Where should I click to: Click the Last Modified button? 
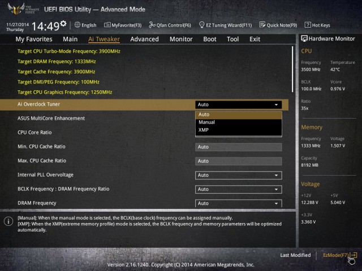click(295, 255)
